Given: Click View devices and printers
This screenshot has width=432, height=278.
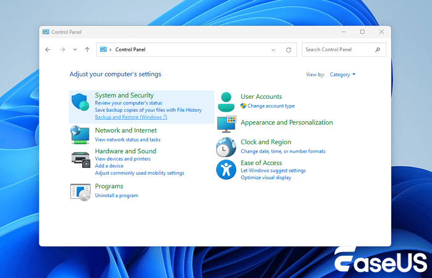Looking at the screenshot, I should [123, 159].
